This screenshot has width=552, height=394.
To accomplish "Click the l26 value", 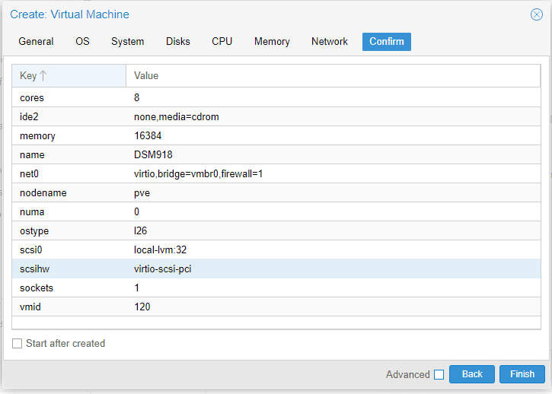I will tap(140, 230).
